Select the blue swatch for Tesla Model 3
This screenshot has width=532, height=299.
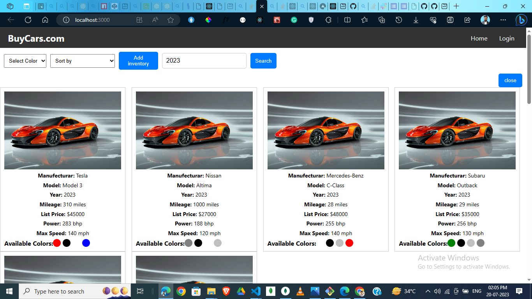tap(86, 243)
